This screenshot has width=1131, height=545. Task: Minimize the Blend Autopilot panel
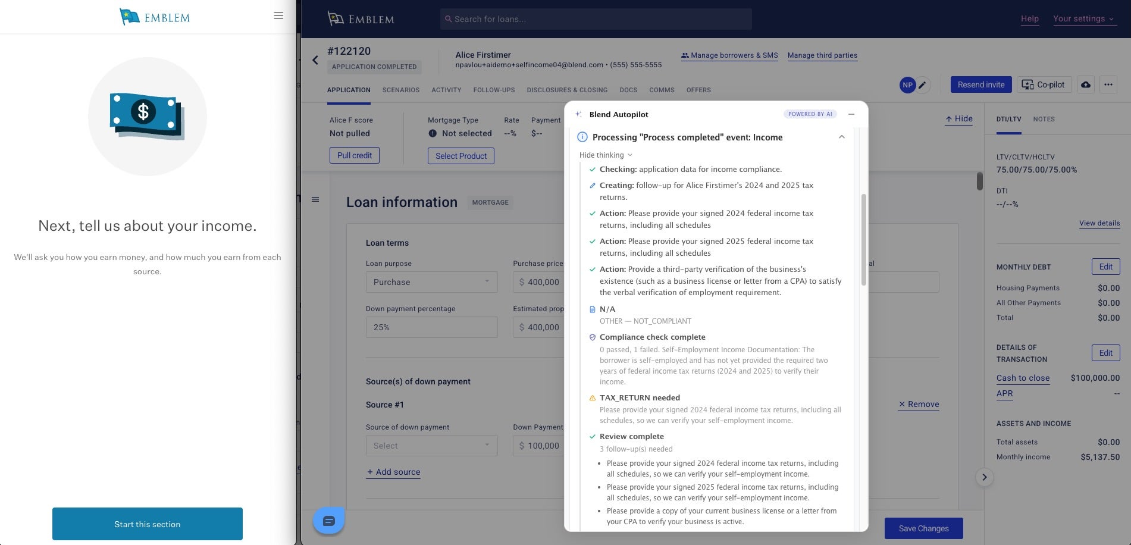pyautogui.click(x=851, y=114)
